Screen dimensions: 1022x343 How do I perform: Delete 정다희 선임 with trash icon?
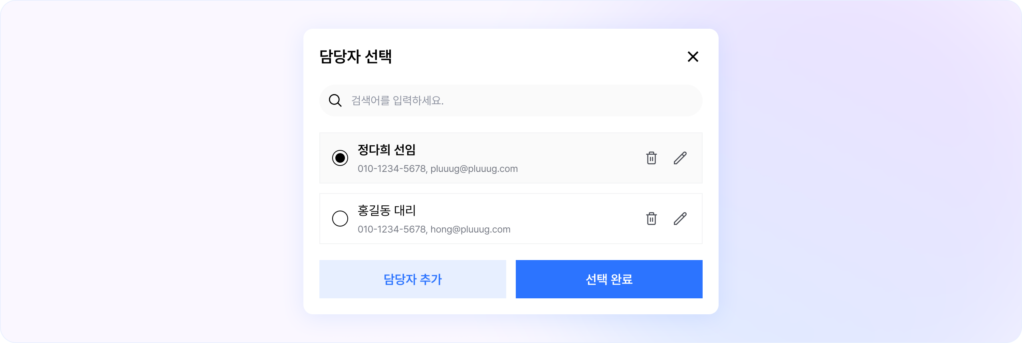pyautogui.click(x=651, y=158)
